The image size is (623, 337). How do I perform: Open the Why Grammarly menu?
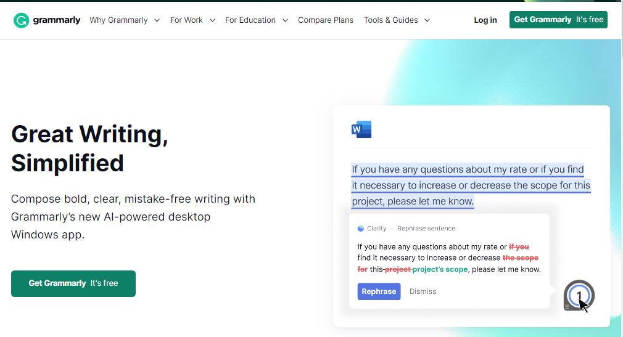118,20
